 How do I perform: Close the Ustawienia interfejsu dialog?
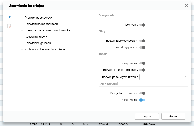pos(187,5)
